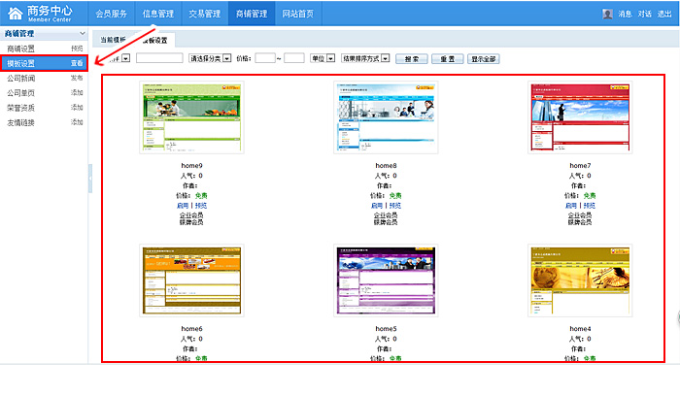Switch to the 交易管理 top menu
The width and height of the screenshot is (680, 395).
tap(205, 14)
